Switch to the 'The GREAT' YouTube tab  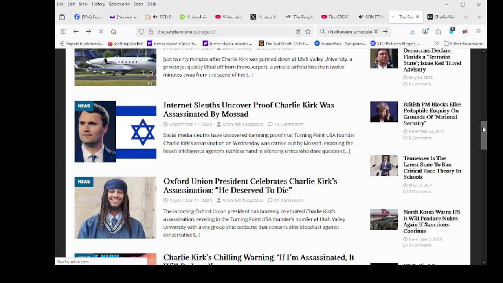pos(335,17)
